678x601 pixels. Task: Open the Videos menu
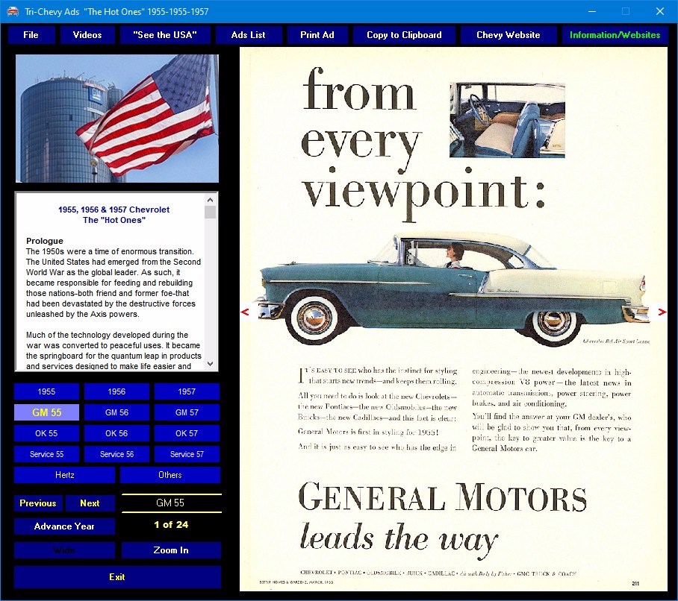(87, 35)
